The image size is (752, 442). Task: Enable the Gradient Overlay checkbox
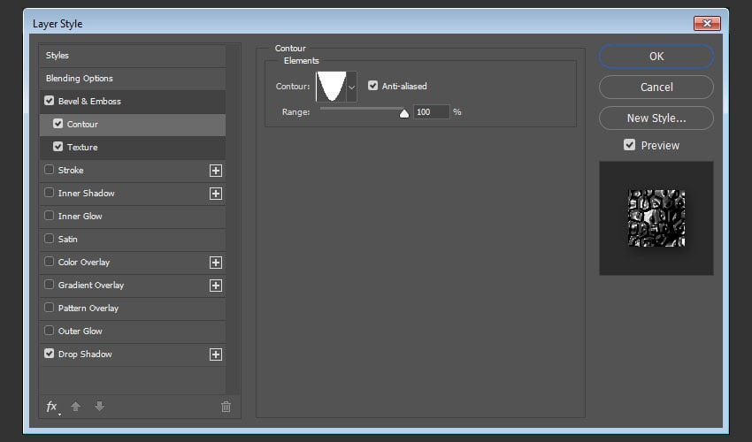click(x=49, y=285)
